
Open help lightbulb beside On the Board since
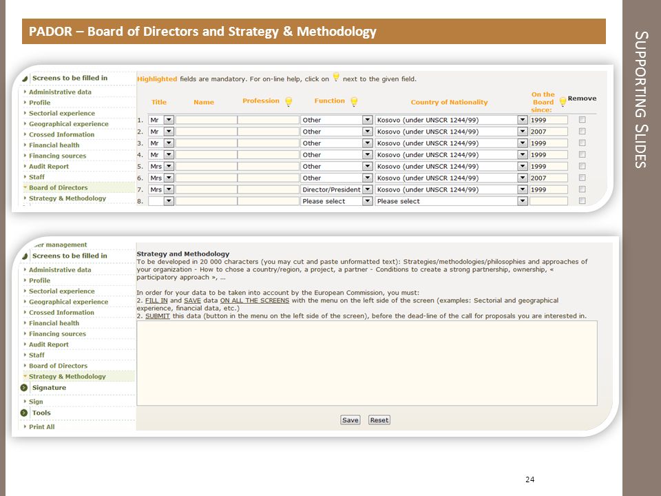[563, 102]
